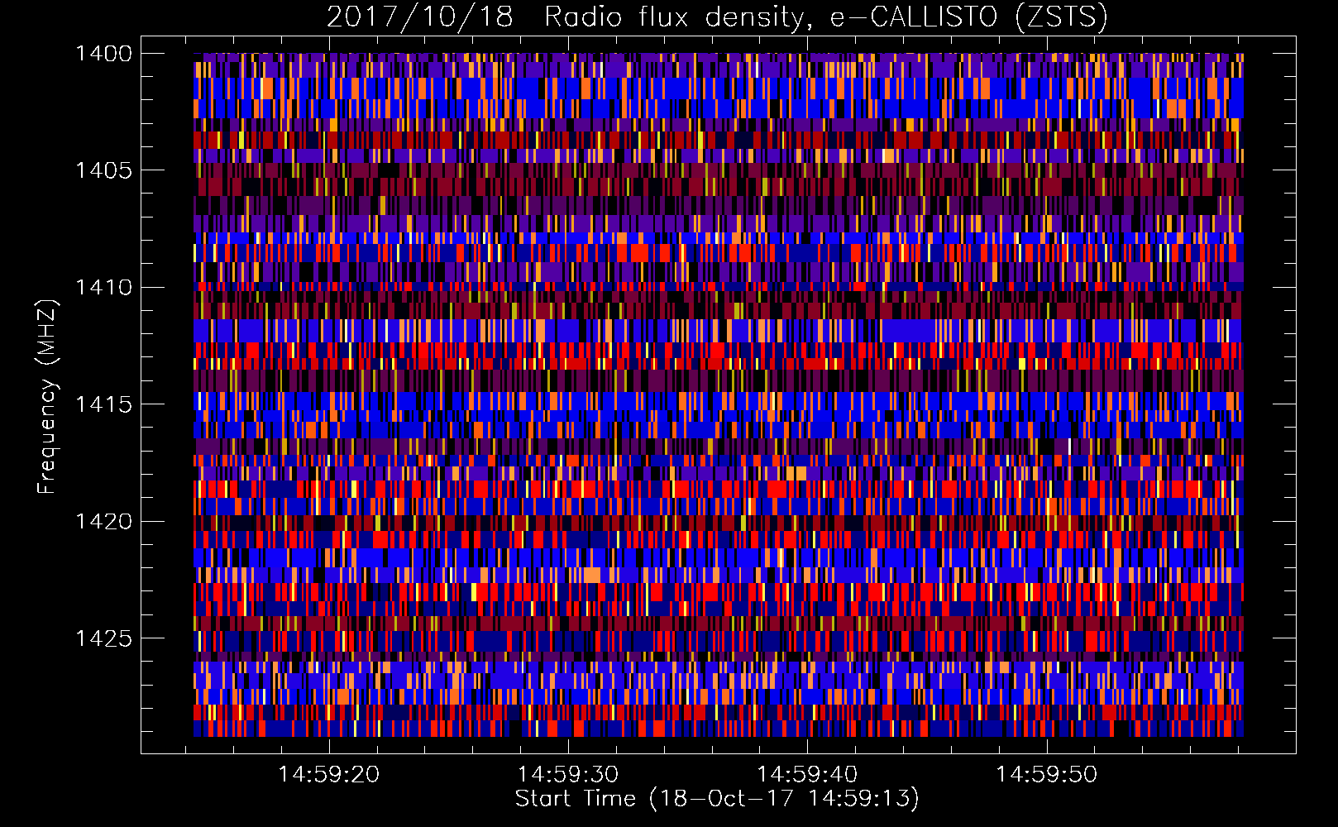Click the 14:59:50 time tick label

click(x=1046, y=774)
